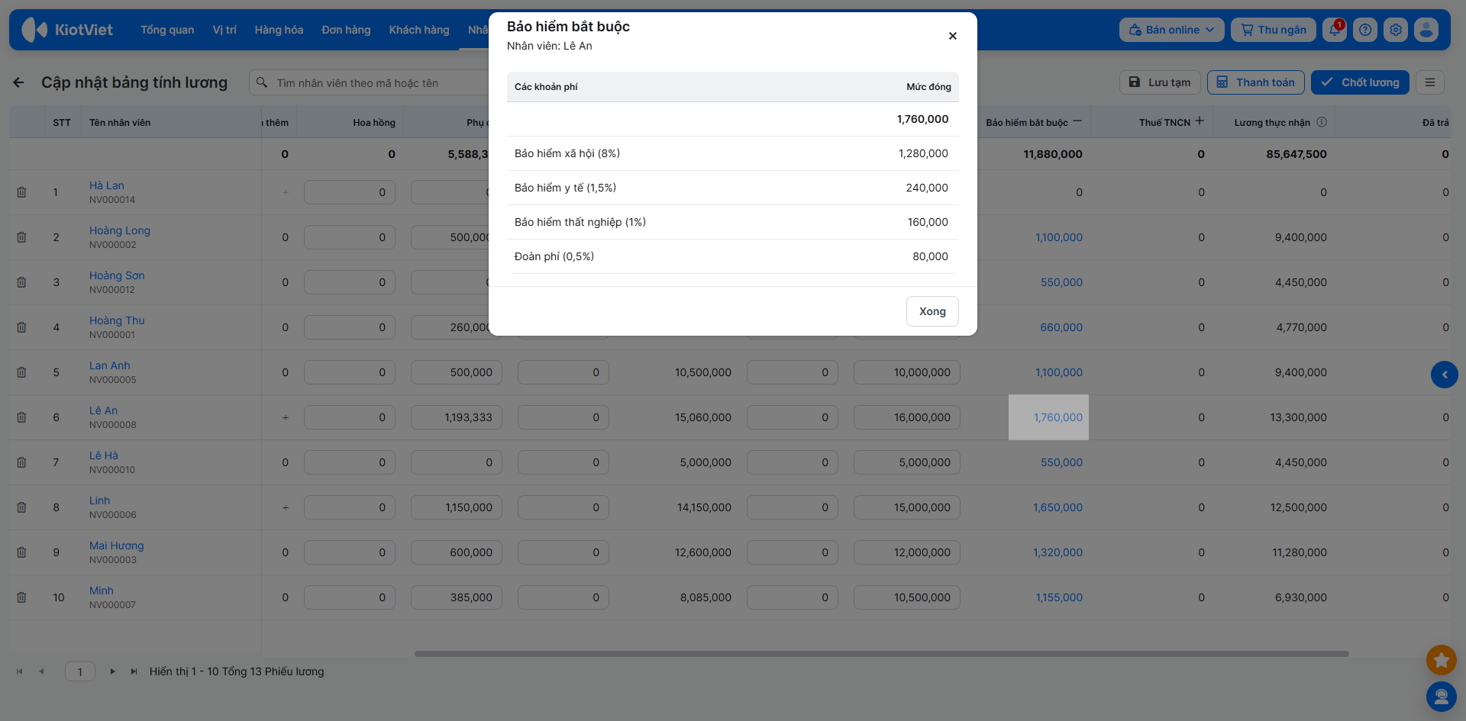Open the Tổng quan menu

tap(167, 30)
